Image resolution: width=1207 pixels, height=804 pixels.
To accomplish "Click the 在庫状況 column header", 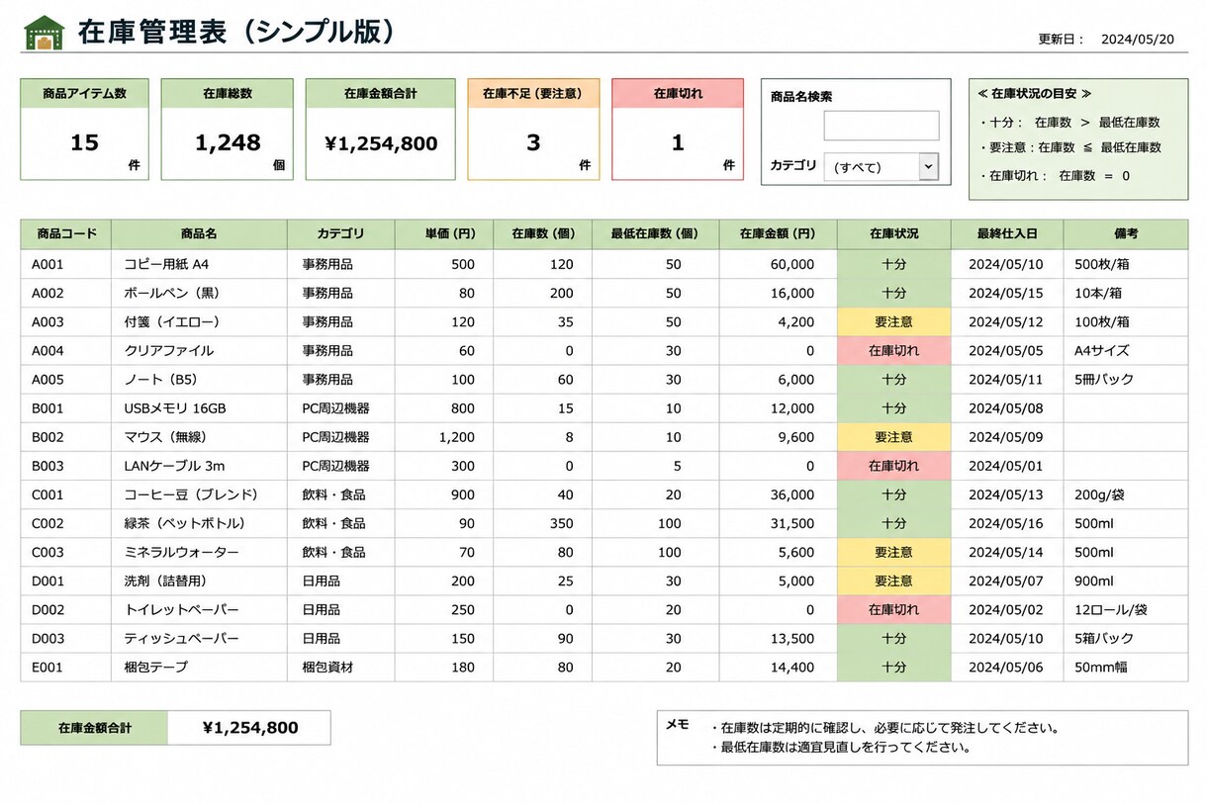I will 894,234.
